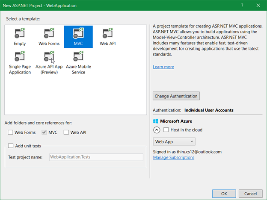Click the Change Authentication button
Screen dimensions: 267x200
point(176,96)
